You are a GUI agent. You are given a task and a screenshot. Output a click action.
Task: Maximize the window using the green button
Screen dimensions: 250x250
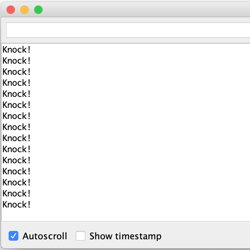38,10
